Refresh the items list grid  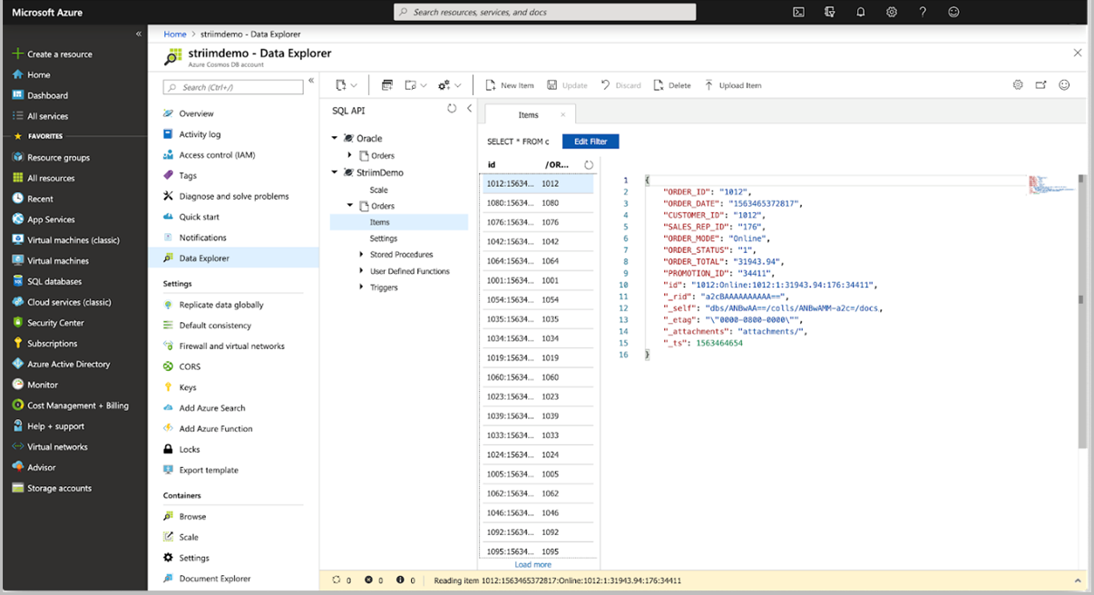[x=589, y=165]
